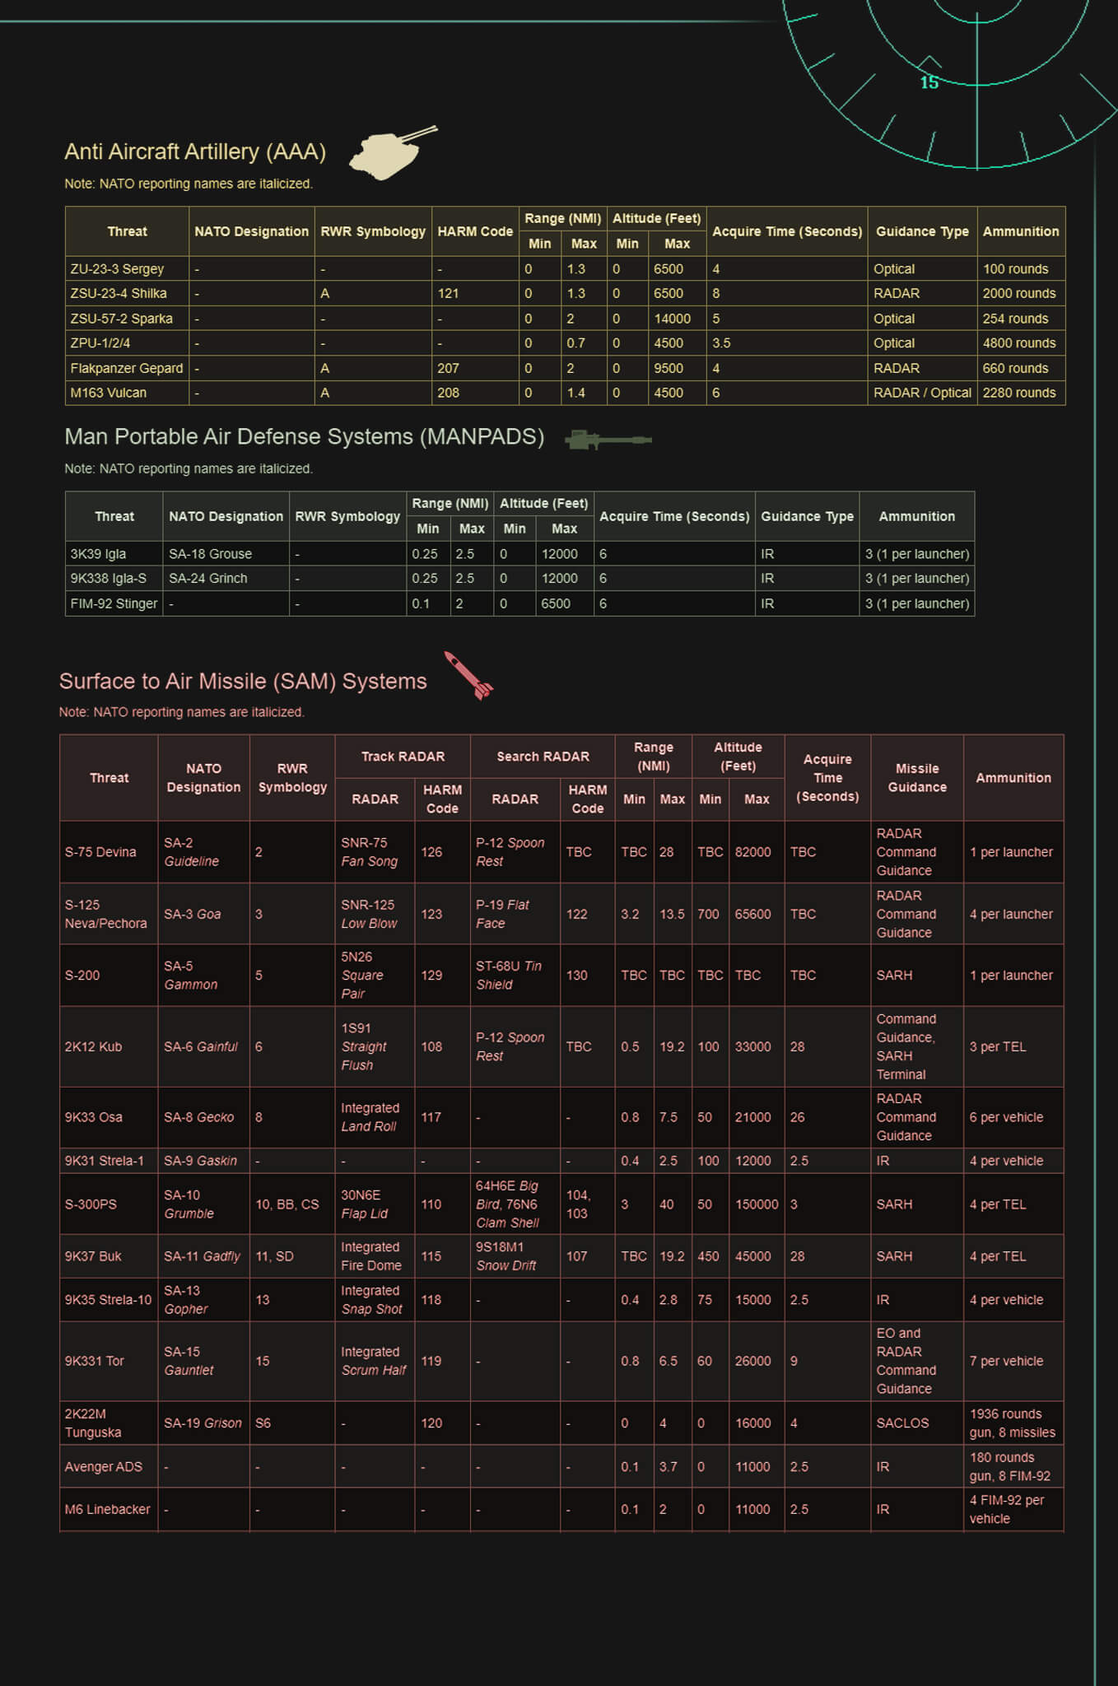Click the M163 Vulcan threat cell
Image resolution: width=1118 pixels, height=1686 pixels.
[109, 394]
